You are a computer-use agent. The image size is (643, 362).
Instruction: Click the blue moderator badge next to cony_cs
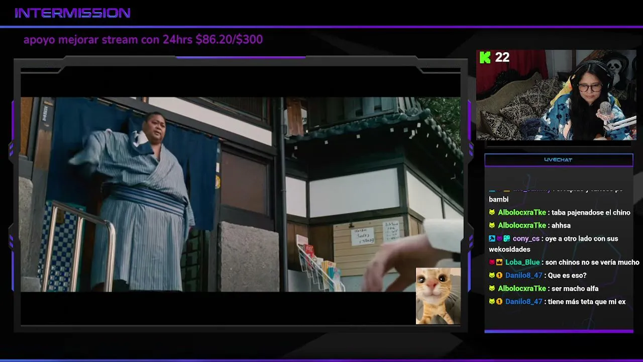coord(492,239)
